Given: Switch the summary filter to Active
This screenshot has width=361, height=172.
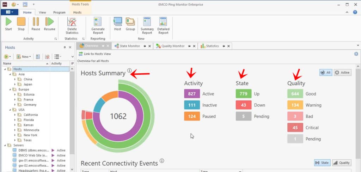Looking at the screenshot, I should tap(343, 73).
